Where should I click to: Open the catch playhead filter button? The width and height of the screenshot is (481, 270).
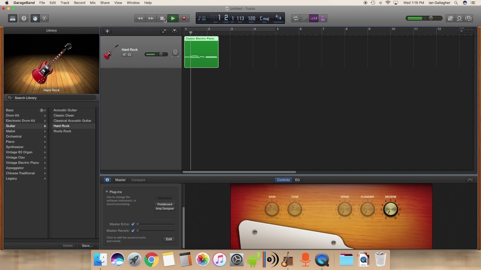(x=174, y=31)
